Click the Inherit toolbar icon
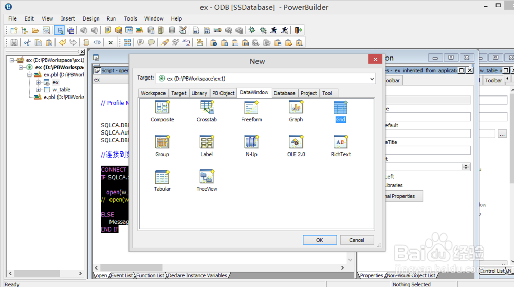 coord(25,30)
